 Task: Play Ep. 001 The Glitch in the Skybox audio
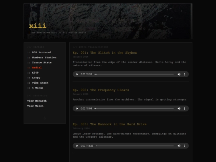(77, 74)
